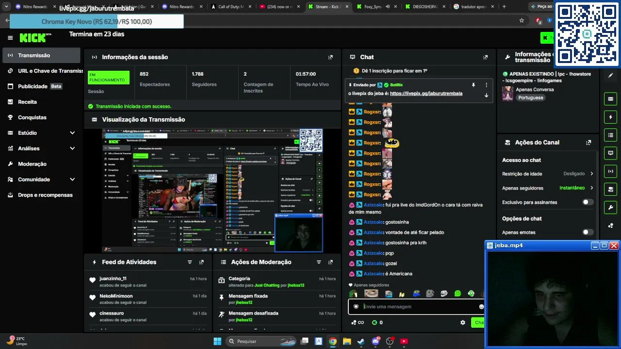Open a new browser tab
621x349 pixels.
click(x=504, y=7)
